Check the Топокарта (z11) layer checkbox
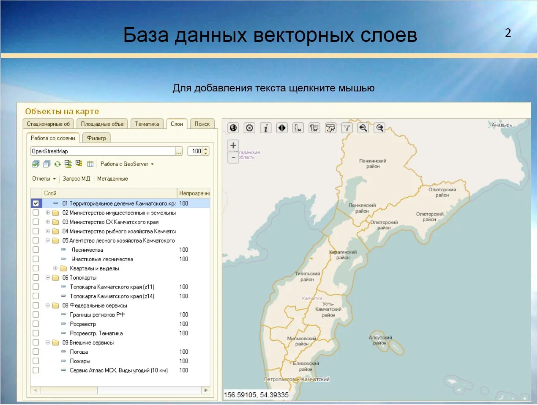538x405 pixels. click(x=36, y=287)
